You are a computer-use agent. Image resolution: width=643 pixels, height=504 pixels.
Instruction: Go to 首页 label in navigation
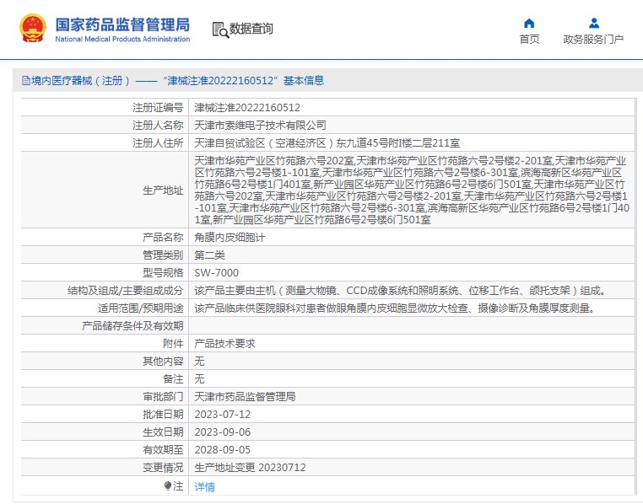pyautogui.click(x=529, y=39)
